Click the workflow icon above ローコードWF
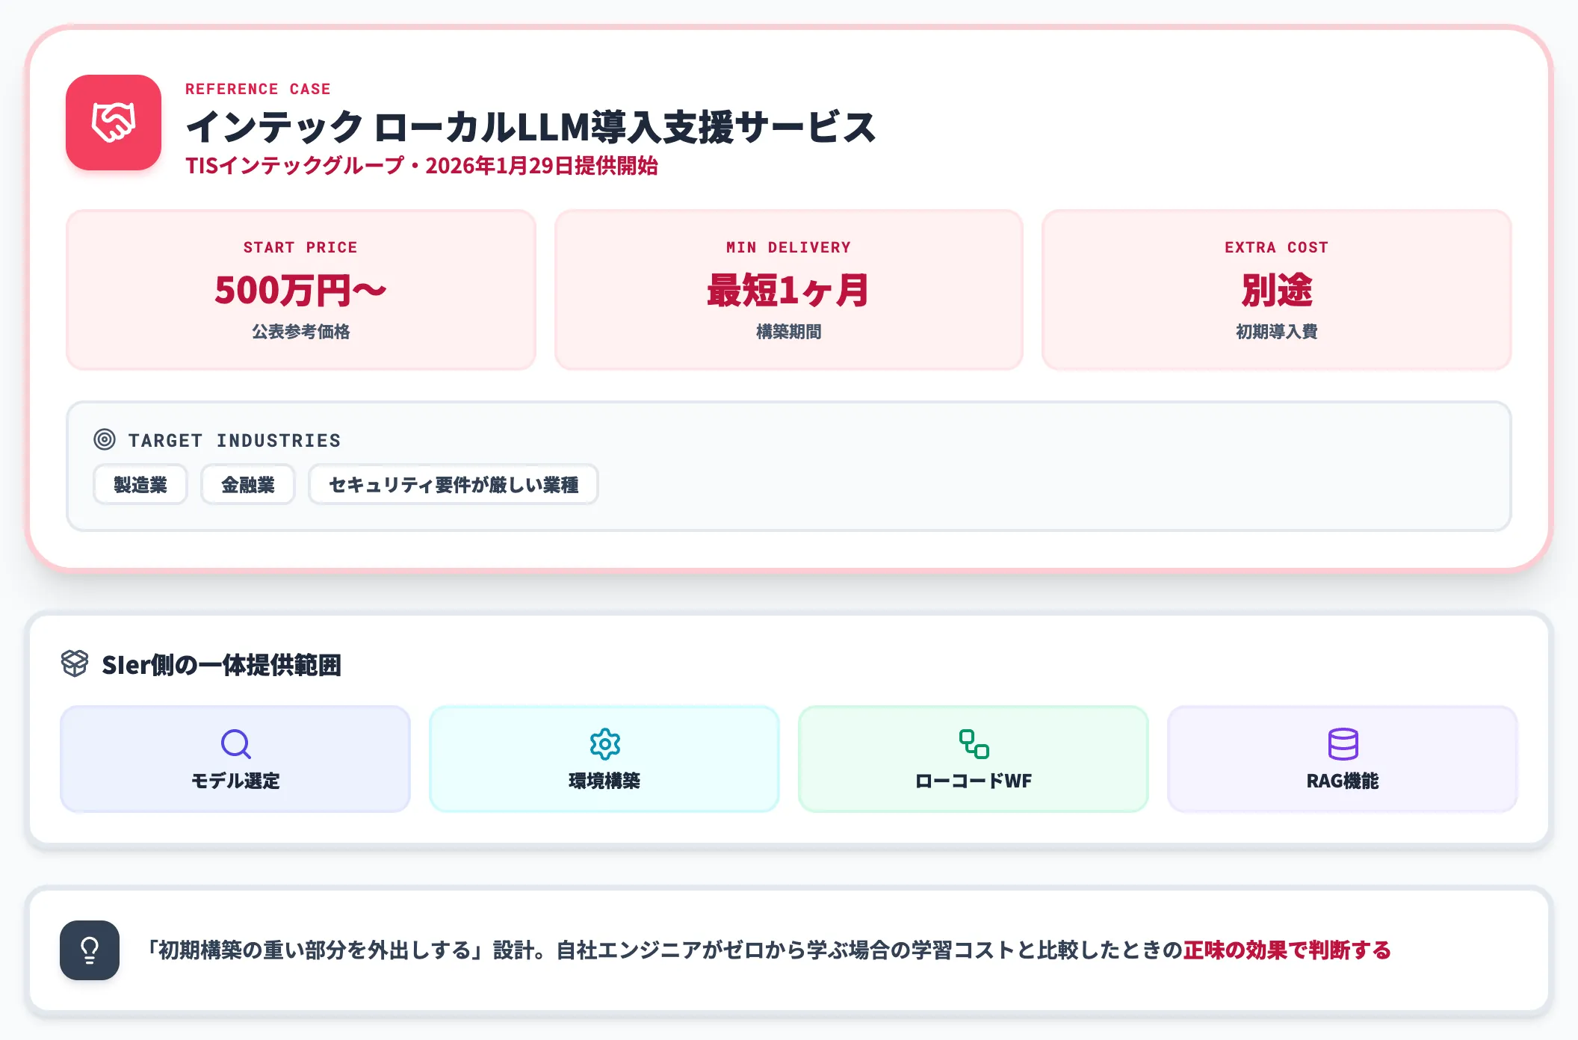Screen dimensions: 1578x1040 point(974,744)
